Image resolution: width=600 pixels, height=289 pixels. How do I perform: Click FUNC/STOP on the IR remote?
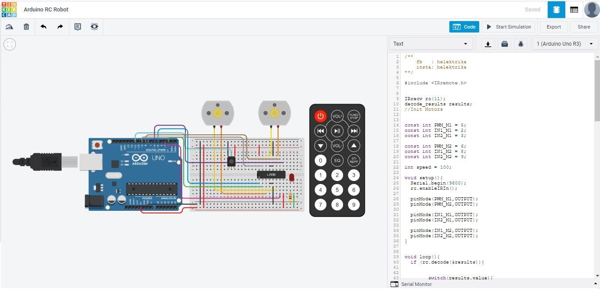click(354, 116)
